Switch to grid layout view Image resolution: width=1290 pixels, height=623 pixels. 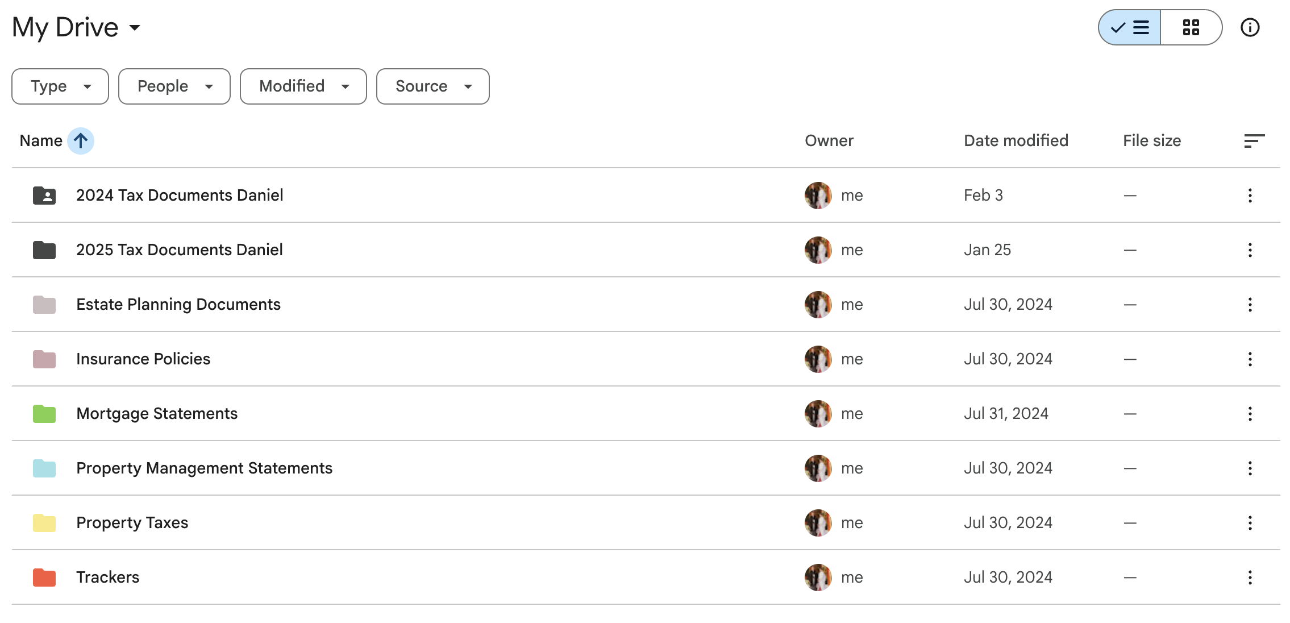1191,27
